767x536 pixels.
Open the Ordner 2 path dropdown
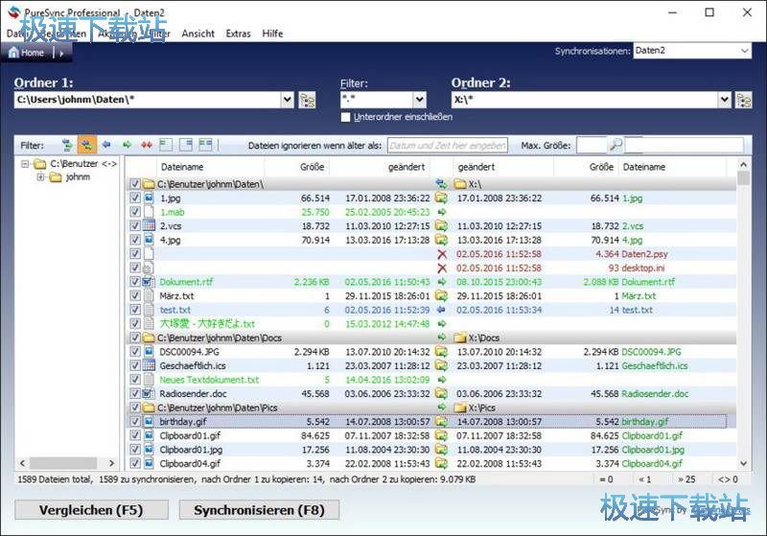(x=725, y=100)
